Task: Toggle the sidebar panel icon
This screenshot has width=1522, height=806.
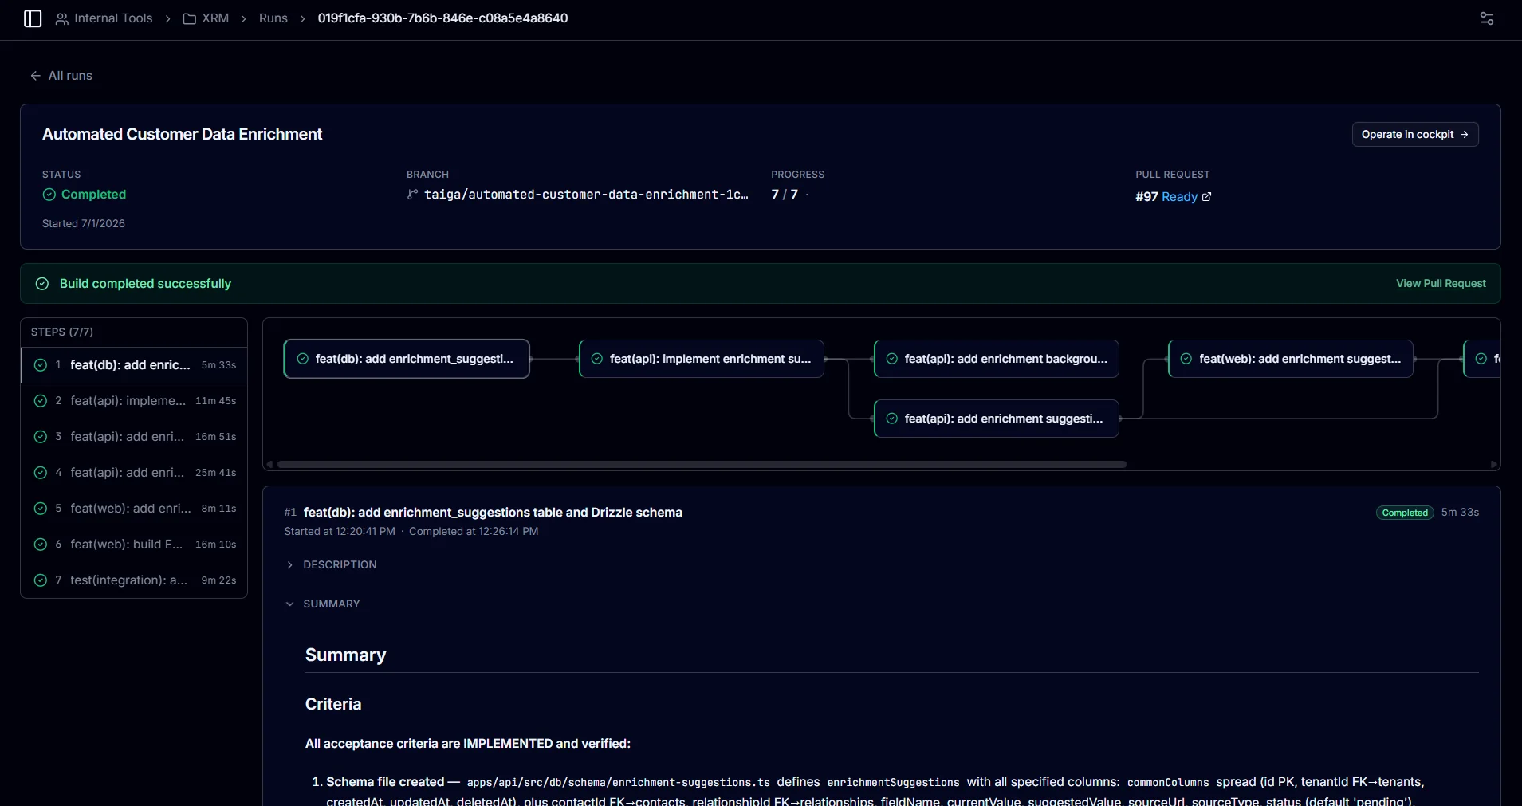Action: [x=33, y=18]
